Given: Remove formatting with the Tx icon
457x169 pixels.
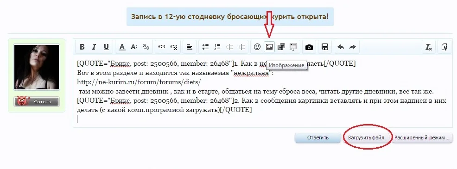Looking at the screenshot, I should click(x=429, y=47).
